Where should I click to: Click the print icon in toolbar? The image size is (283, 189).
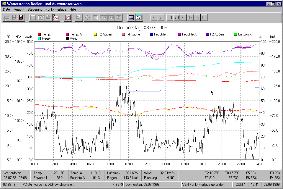pyautogui.click(x=48, y=18)
